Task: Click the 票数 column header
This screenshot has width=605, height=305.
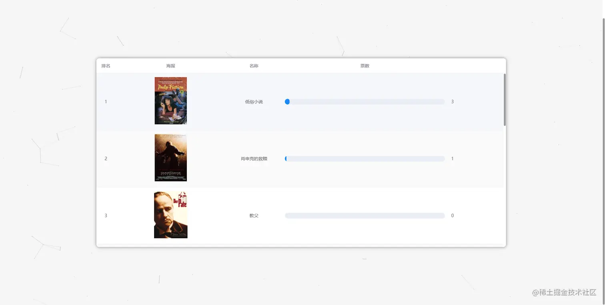Action: click(365, 66)
